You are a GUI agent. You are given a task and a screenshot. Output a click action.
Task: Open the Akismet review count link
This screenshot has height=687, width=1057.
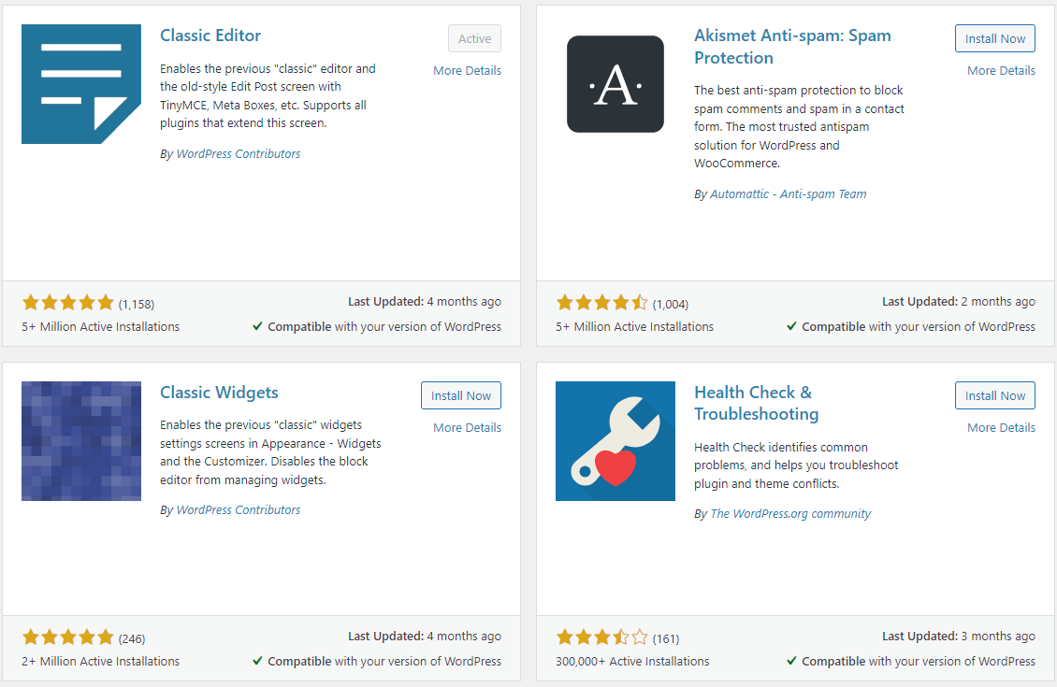click(668, 303)
